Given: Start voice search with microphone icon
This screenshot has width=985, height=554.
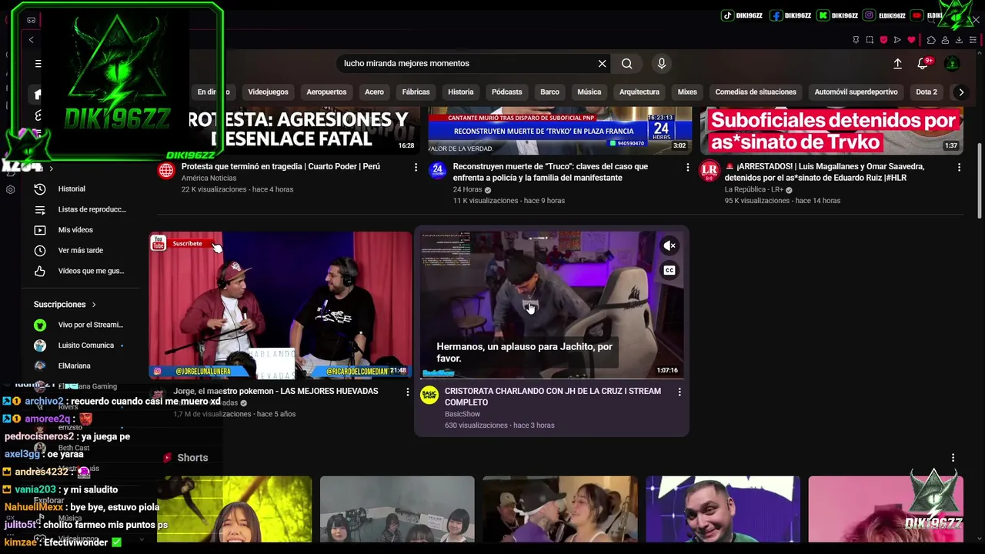Looking at the screenshot, I should coord(661,64).
